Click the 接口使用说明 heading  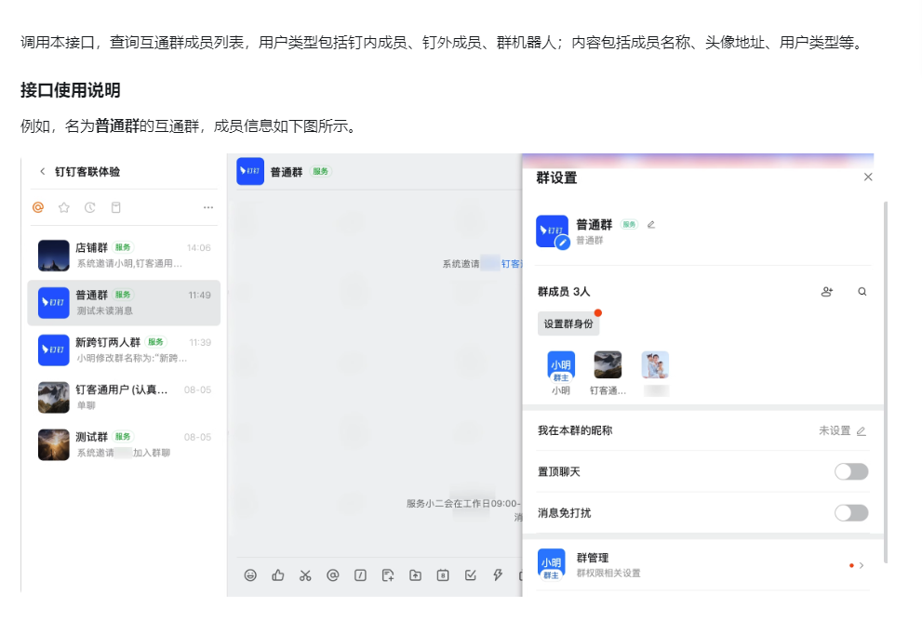click(70, 90)
